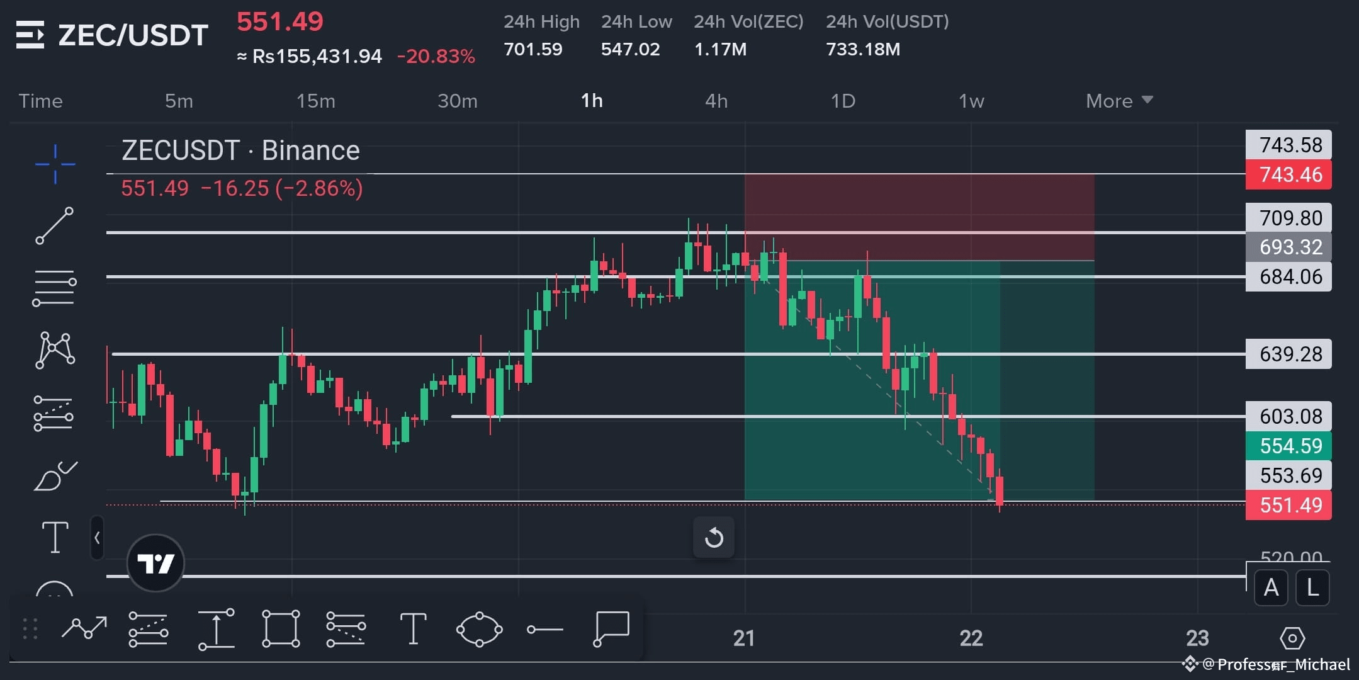Click the 24h High value 701.59

click(533, 49)
